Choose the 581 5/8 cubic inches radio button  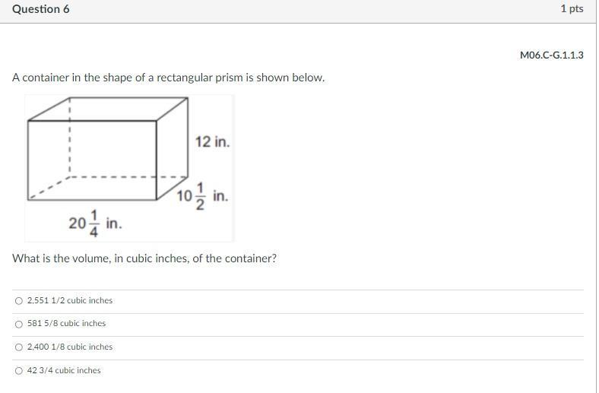click(19, 324)
